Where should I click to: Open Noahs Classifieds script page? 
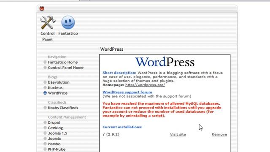63,108
